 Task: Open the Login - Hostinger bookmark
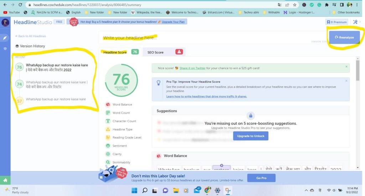pyautogui.click(x=299, y=12)
